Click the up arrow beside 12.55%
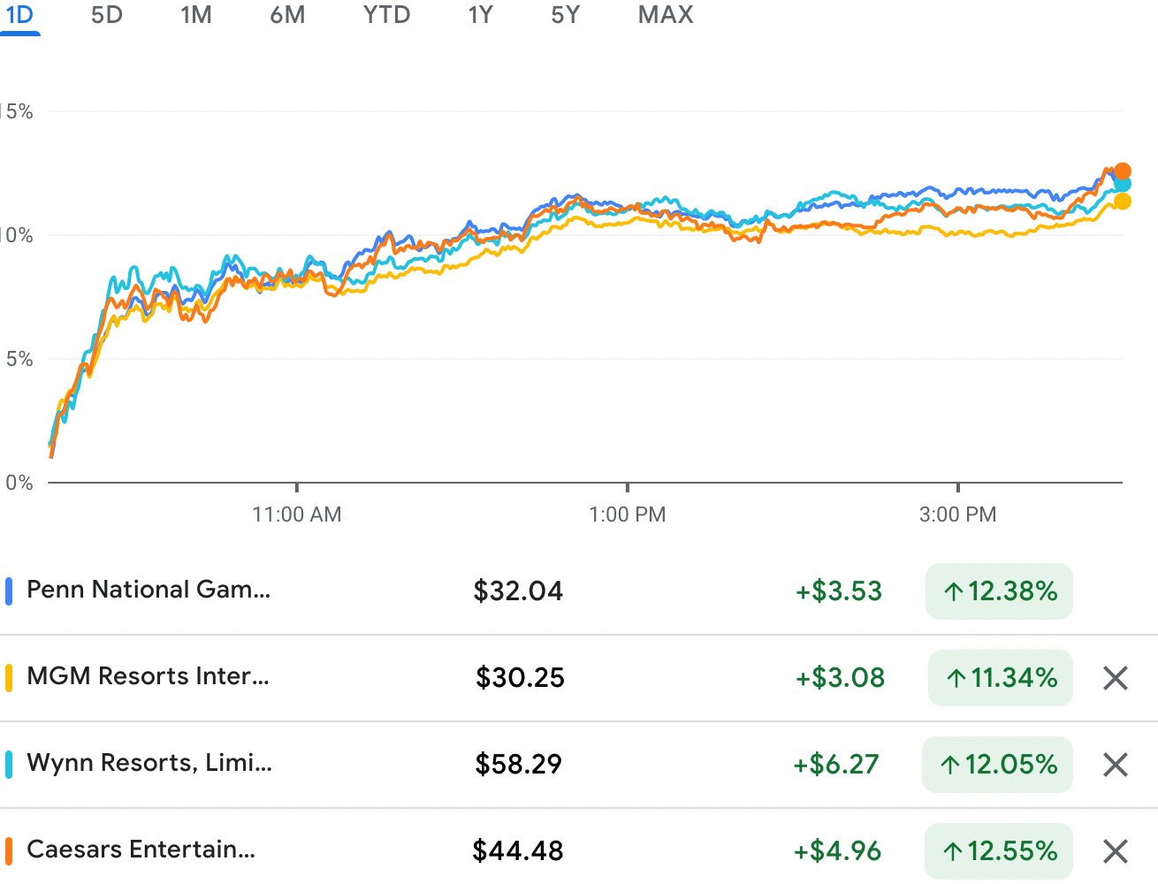Screen dimensions: 1158x884 (x=953, y=851)
